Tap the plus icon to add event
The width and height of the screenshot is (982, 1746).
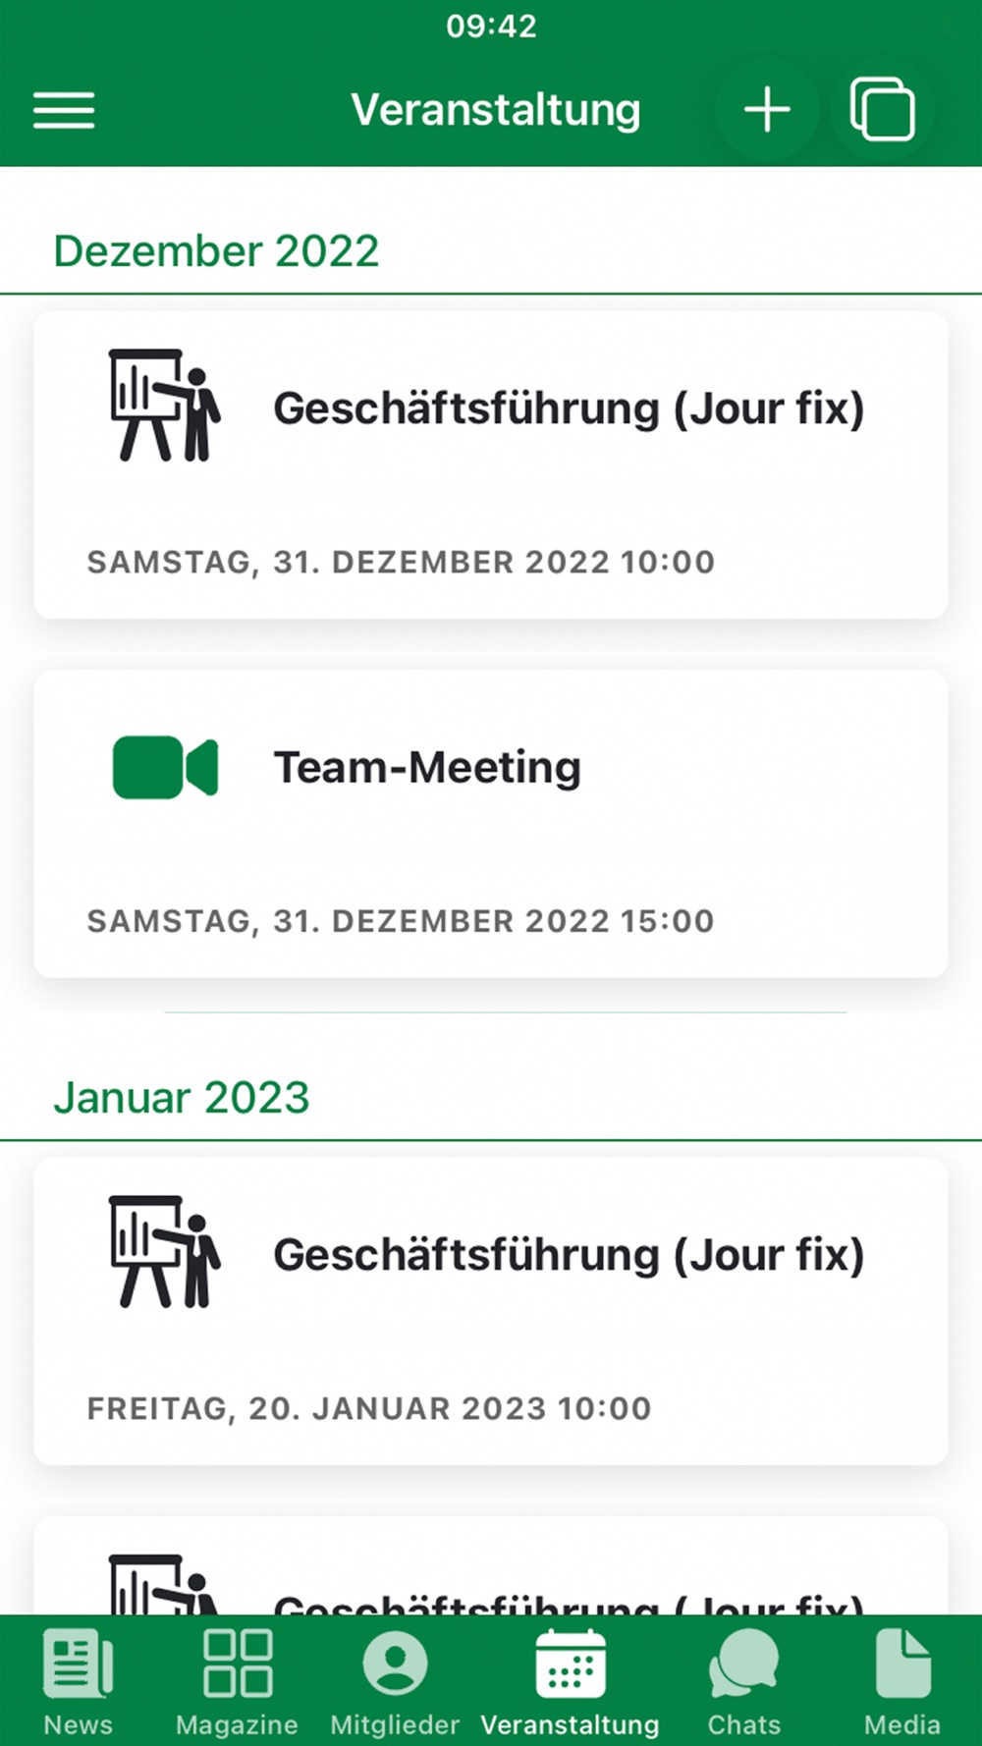pyautogui.click(x=767, y=109)
